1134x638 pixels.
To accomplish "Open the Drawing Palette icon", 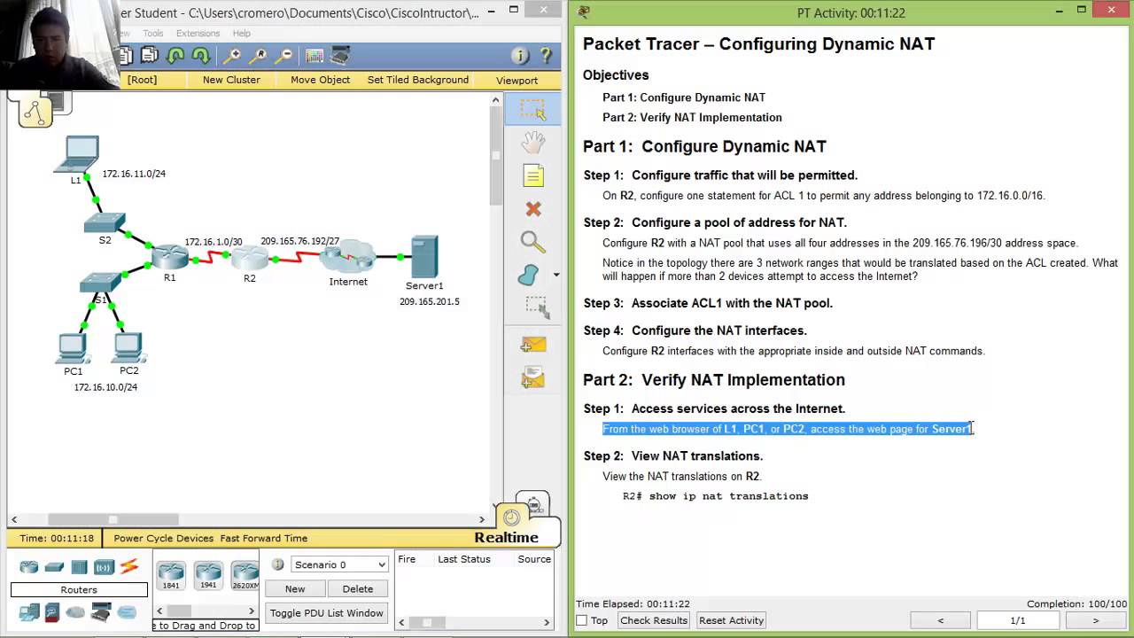I will [315, 56].
